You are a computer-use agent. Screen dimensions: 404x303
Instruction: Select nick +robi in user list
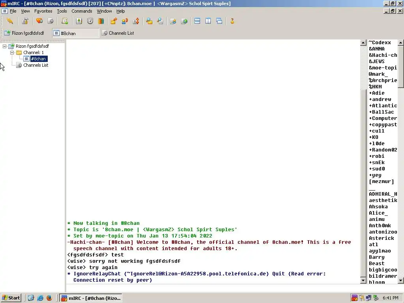377,156
